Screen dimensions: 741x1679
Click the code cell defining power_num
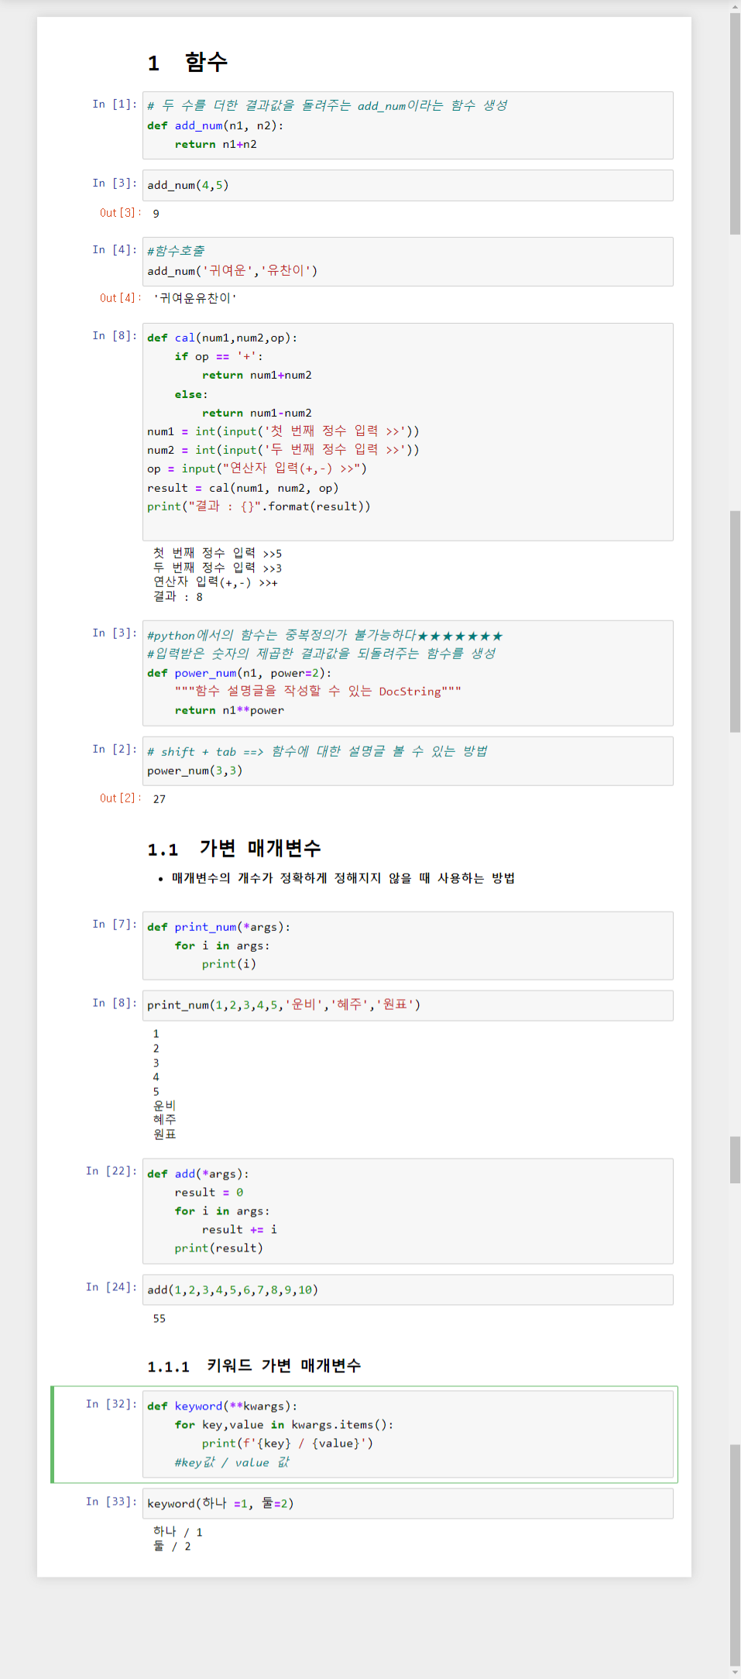click(x=407, y=673)
